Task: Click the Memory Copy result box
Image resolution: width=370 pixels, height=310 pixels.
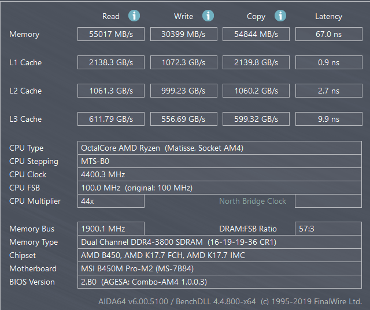Action: (256, 34)
